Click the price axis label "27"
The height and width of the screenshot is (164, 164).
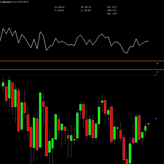click(x=156, y=75)
